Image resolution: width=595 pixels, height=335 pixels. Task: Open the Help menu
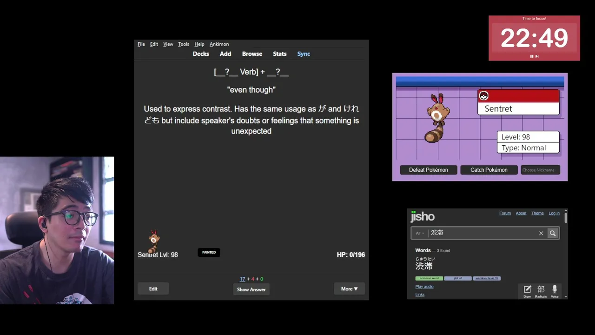(x=199, y=44)
